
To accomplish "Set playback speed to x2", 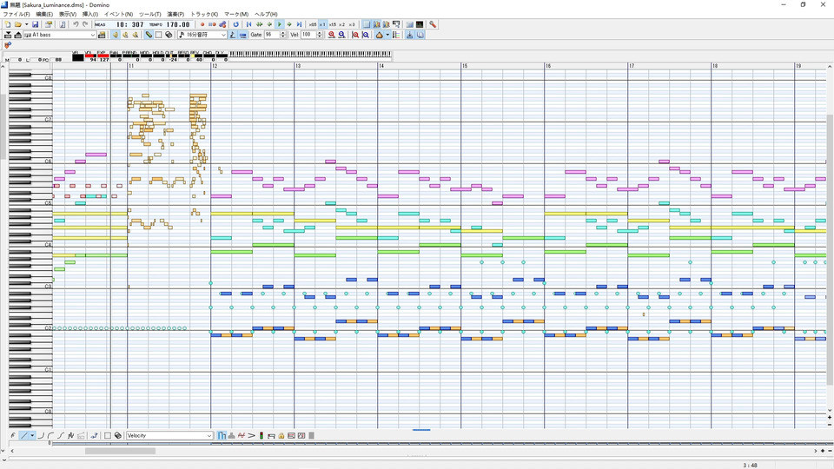I will [342, 24].
